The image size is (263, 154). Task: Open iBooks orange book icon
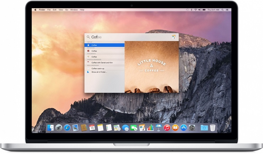pyautogui.click(x=175, y=128)
